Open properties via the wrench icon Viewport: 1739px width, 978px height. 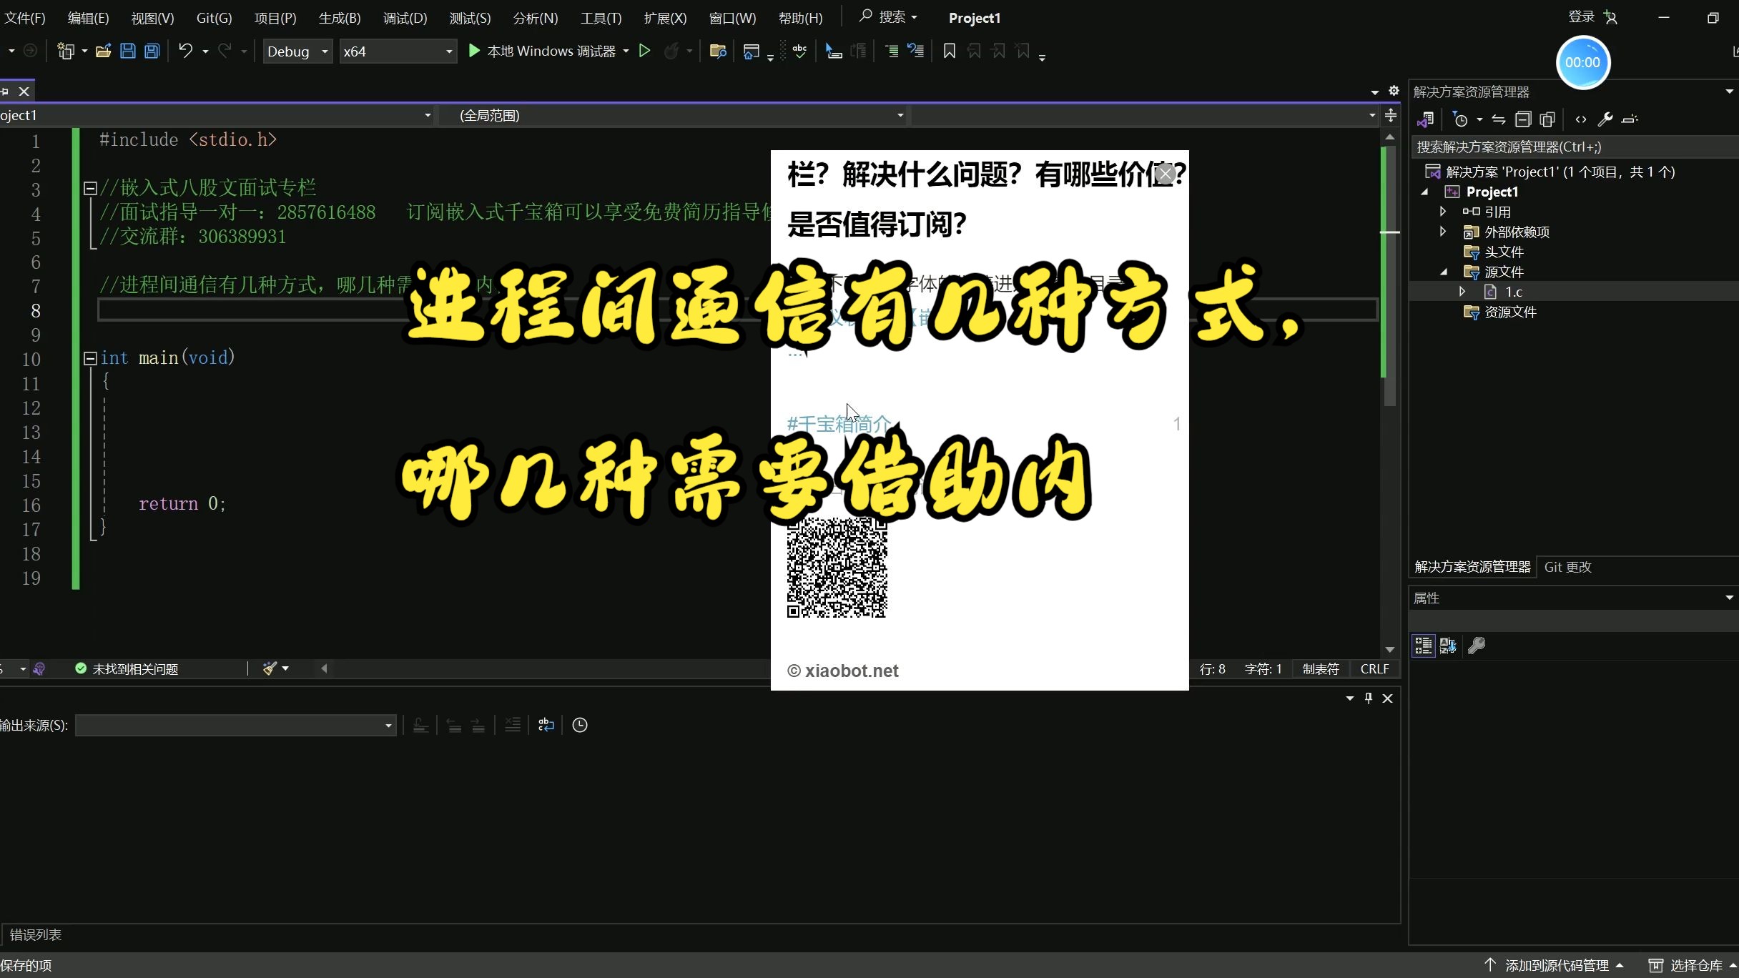pos(1605,119)
